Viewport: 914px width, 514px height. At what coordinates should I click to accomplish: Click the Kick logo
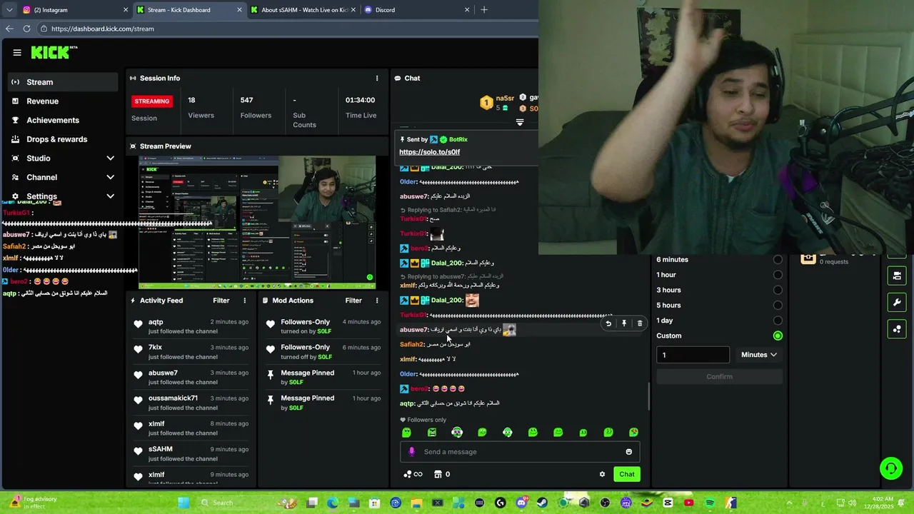tap(54, 52)
